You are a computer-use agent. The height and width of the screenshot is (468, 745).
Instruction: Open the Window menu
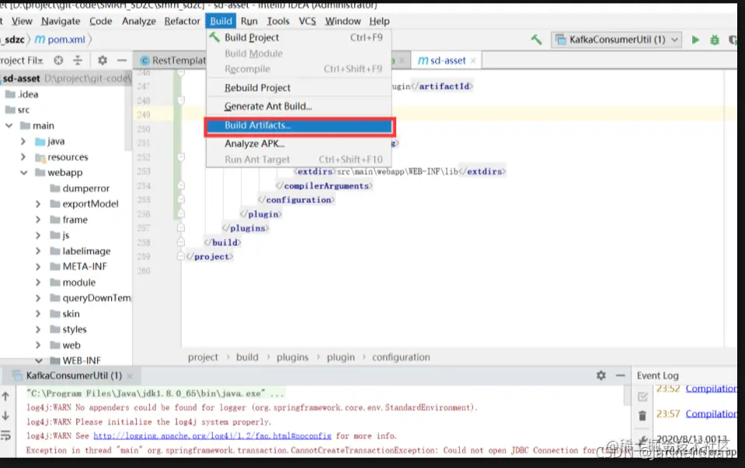tap(343, 22)
